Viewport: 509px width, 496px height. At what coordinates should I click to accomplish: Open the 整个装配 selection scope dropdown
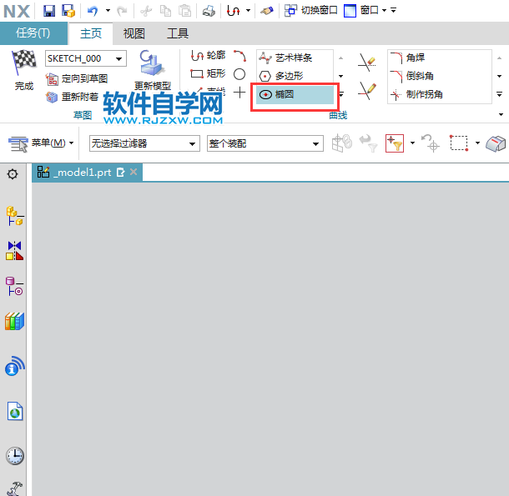click(x=265, y=143)
